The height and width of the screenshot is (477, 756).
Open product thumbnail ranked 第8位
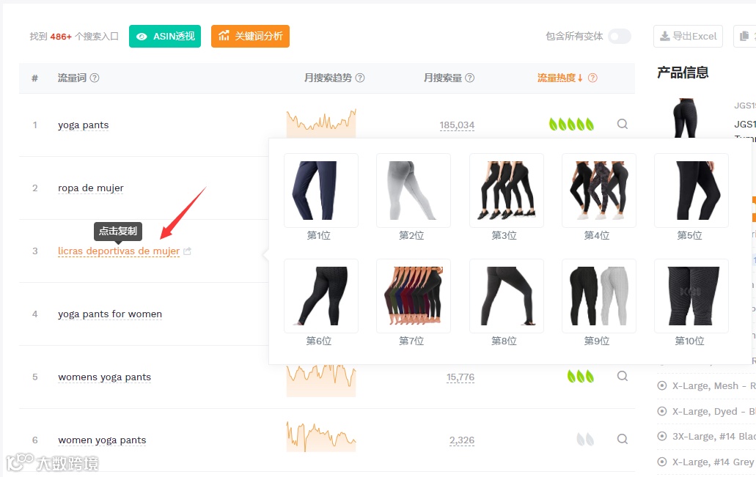coord(506,296)
